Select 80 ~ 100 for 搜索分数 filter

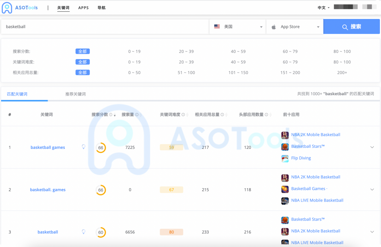[x=342, y=51]
